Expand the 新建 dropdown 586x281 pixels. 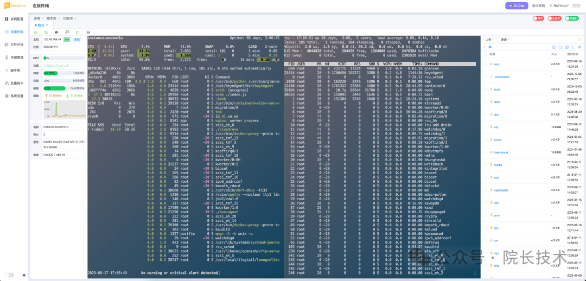pyautogui.click(x=506, y=40)
